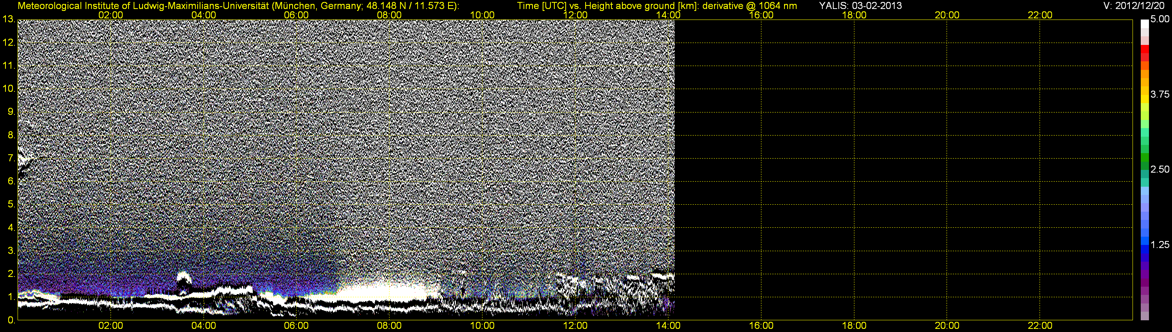The image size is (1172, 332).
Task: Click the 18:00 label on the upper time axis
Action: point(854,15)
